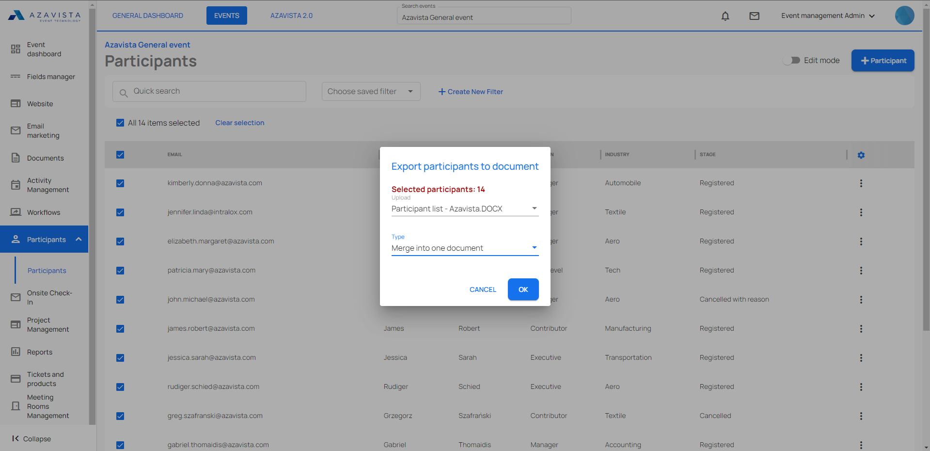
Task: Click Event dashboard sidebar icon
Action: pos(16,49)
